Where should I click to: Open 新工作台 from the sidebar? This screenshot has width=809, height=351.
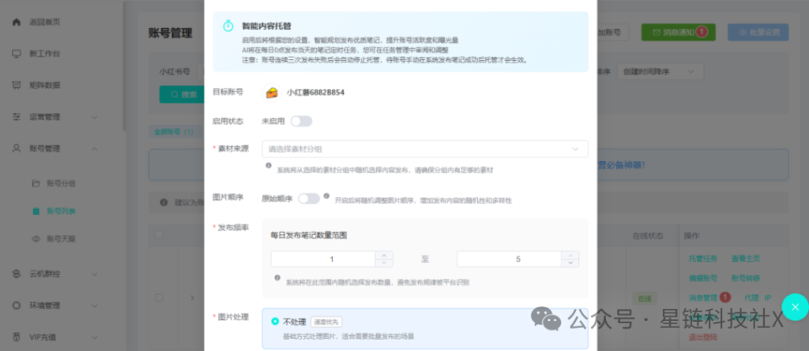[x=44, y=54]
